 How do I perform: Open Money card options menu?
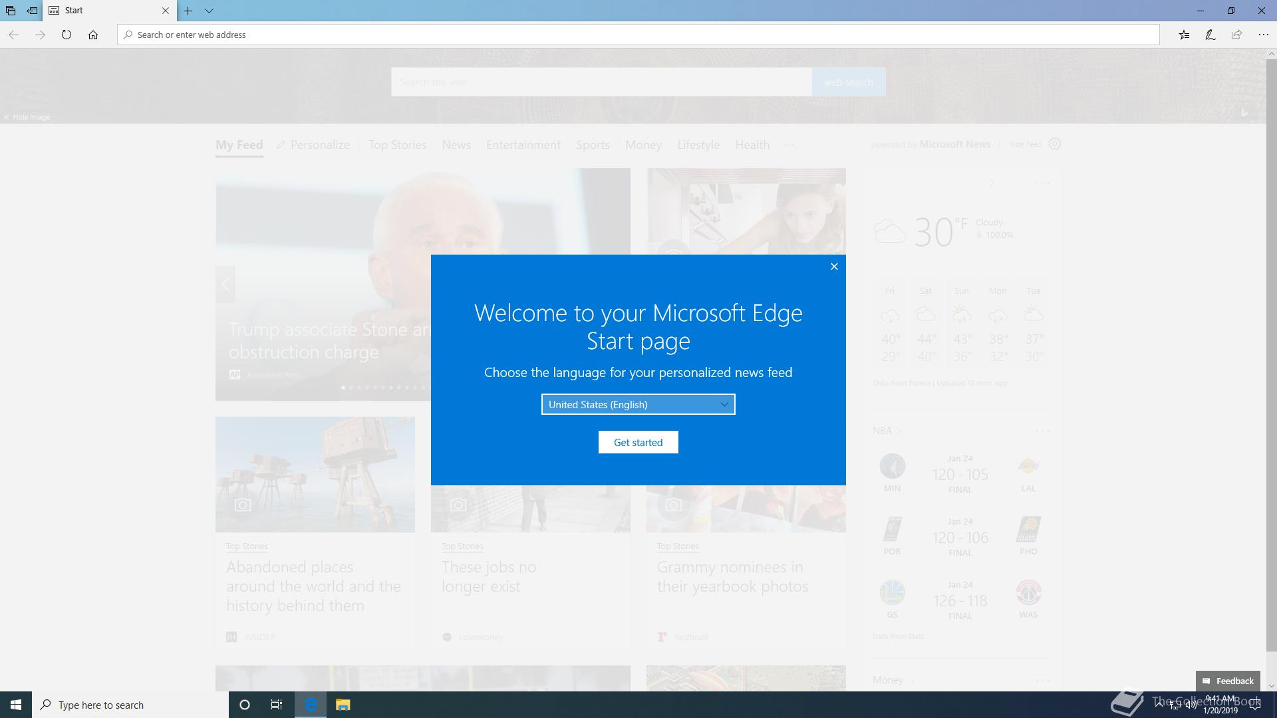1043,680
